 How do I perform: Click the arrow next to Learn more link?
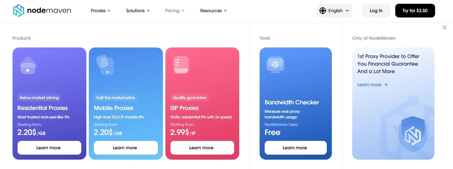tap(386, 85)
